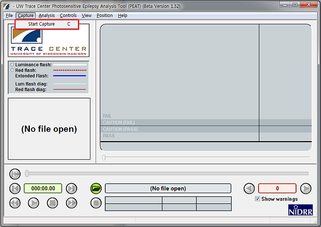Click the Trace Center logo
321x227 pixels.
[x=49, y=40]
